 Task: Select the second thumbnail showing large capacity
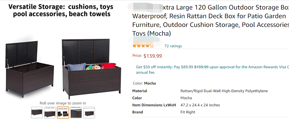coord(50,112)
